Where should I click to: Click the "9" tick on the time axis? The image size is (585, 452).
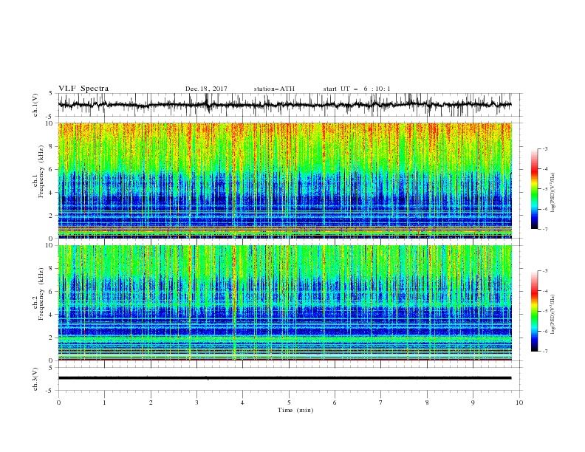click(x=473, y=403)
